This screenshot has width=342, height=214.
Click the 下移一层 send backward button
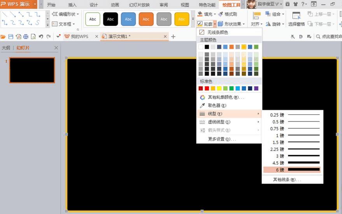[321, 24]
